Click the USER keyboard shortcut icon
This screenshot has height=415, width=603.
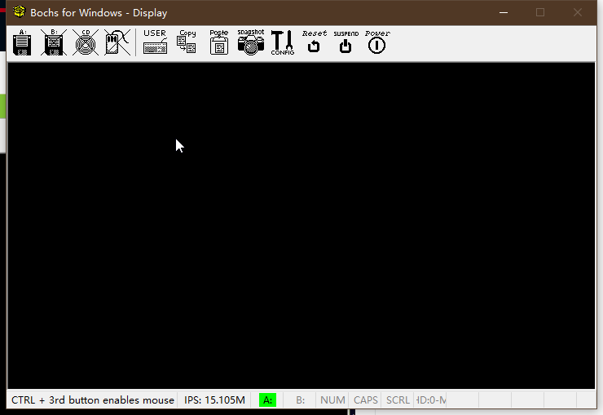[x=155, y=42]
